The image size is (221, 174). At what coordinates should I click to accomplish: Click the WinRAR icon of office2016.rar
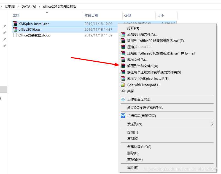(x=15, y=29)
